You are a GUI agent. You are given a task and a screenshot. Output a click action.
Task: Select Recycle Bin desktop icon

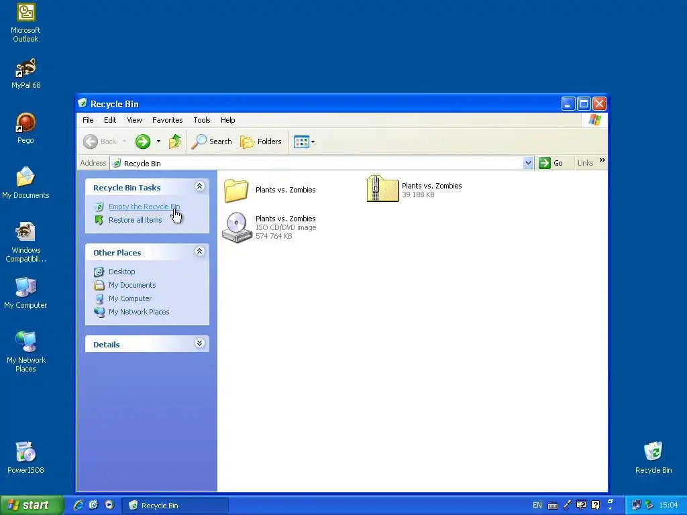pos(653,457)
